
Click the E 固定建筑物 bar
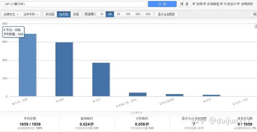coord(175,95)
